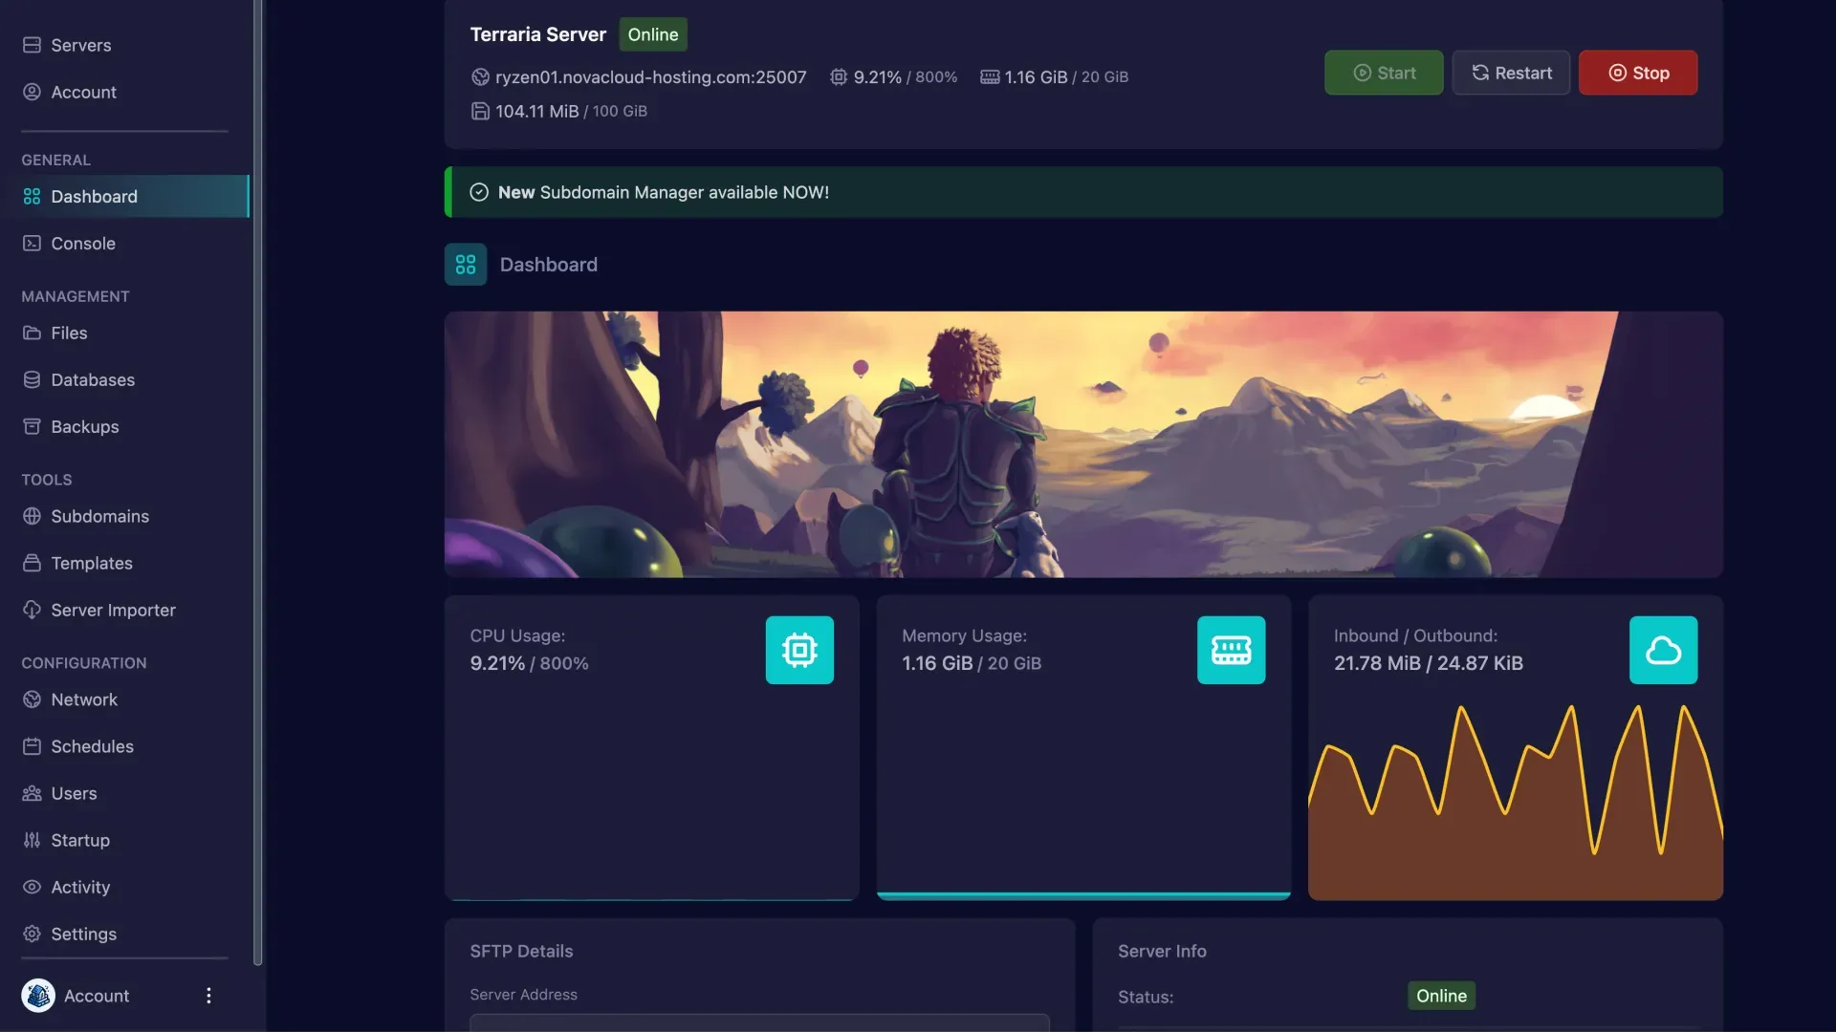The image size is (1836, 1032).
Task: Open Startup configuration
Action: point(124,840)
